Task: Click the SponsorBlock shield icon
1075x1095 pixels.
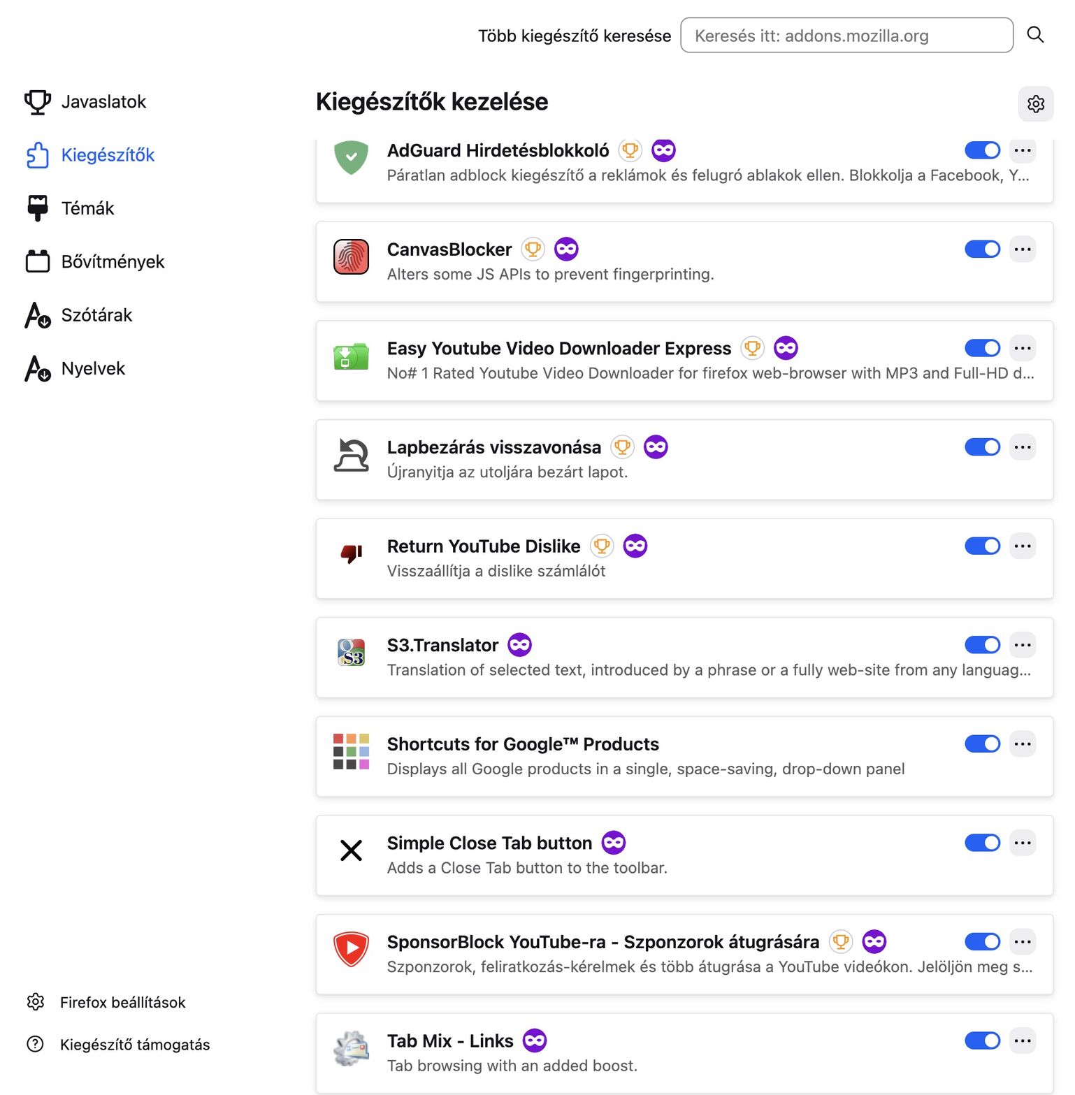Action: coord(351,949)
